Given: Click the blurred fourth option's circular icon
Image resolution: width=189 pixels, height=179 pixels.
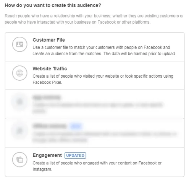Looking at the screenshot, I should (20, 130).
